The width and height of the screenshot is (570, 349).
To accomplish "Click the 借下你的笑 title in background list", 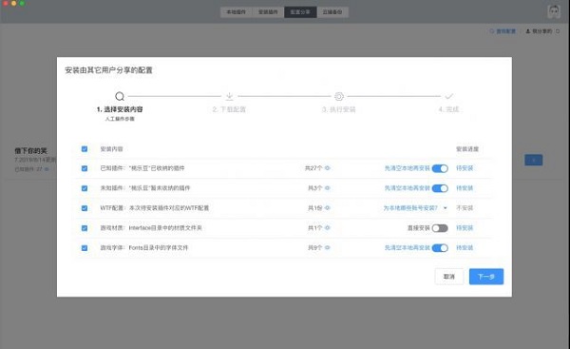I will pyautogui.click(x=31, y=150).
